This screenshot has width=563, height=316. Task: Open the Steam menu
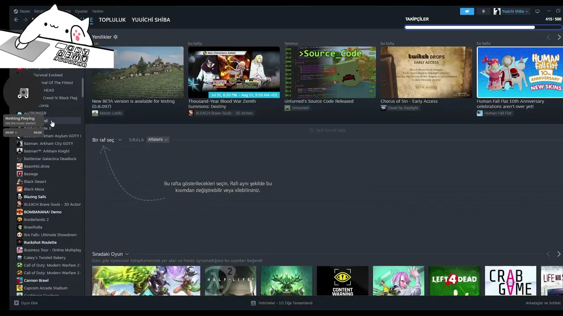point(22,11)
